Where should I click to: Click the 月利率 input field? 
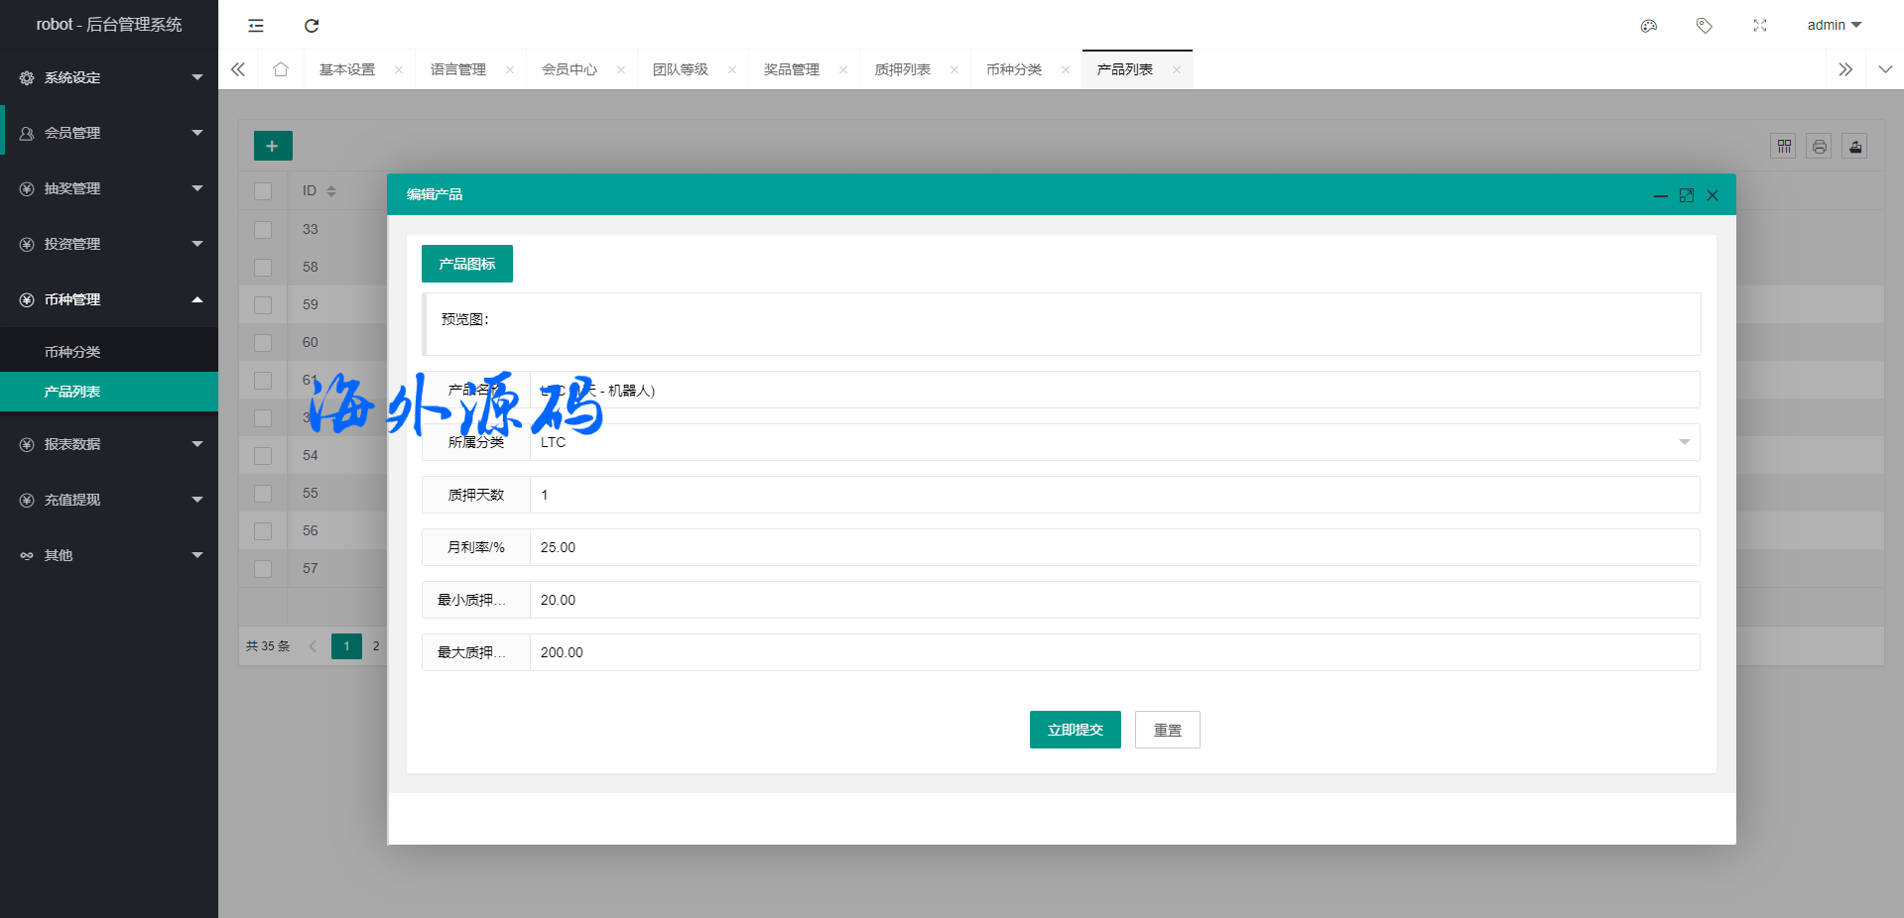1113,547
